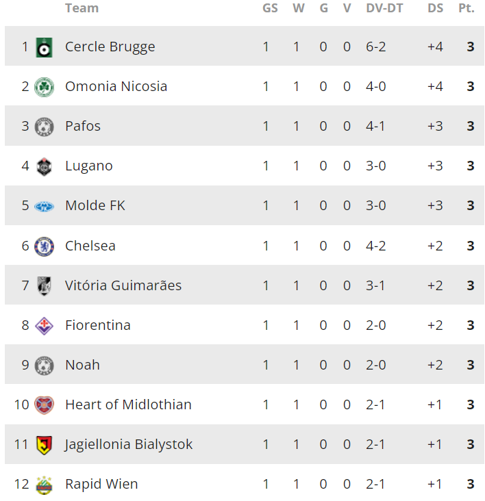Click the GS column header
The height and width of the screenshot is (501, 485).
(x=270, y=8)
